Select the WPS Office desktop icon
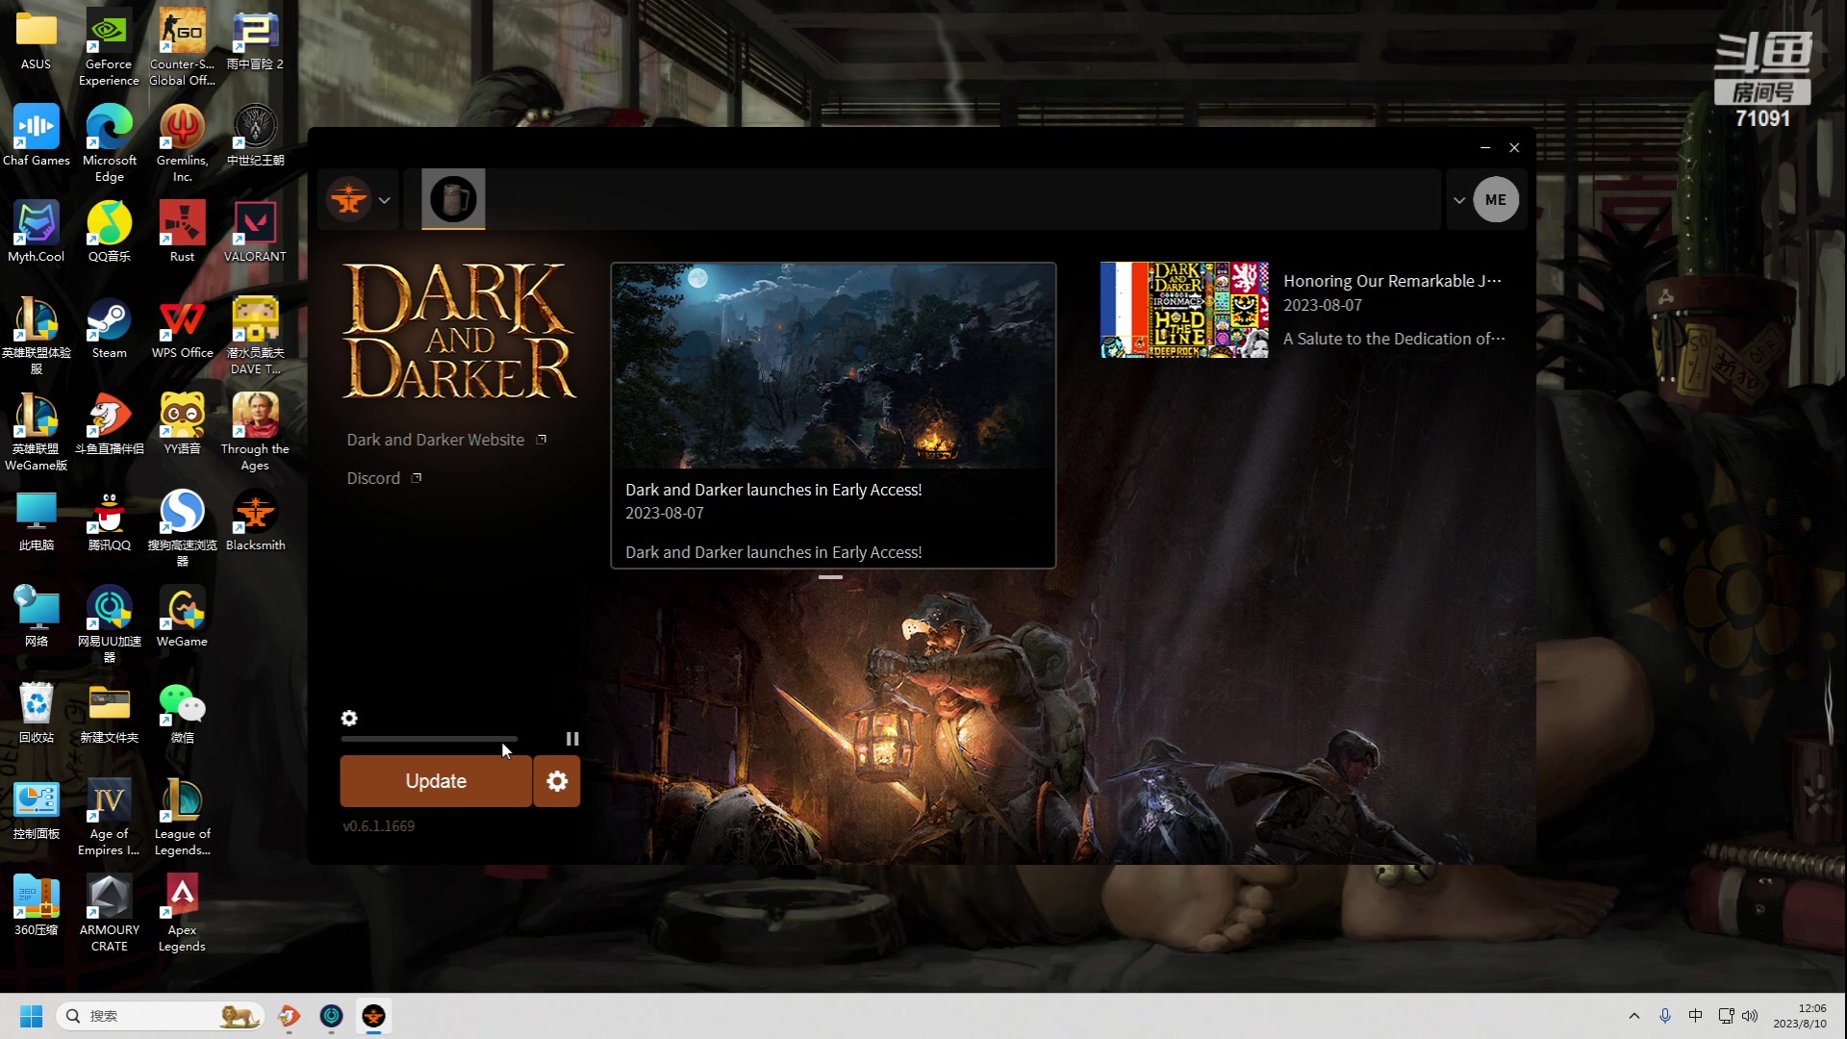 pos(182,328)
